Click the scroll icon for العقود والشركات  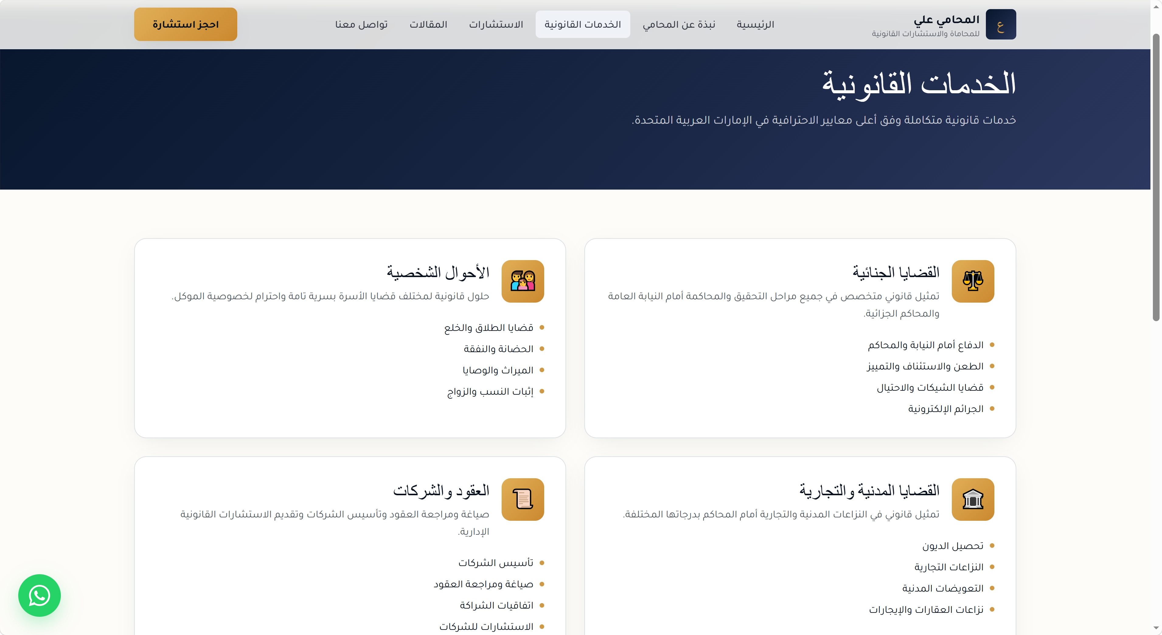tap(522, 499)
